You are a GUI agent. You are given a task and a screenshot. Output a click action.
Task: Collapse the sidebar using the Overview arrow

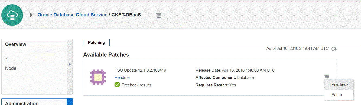[x=70, y=64]
